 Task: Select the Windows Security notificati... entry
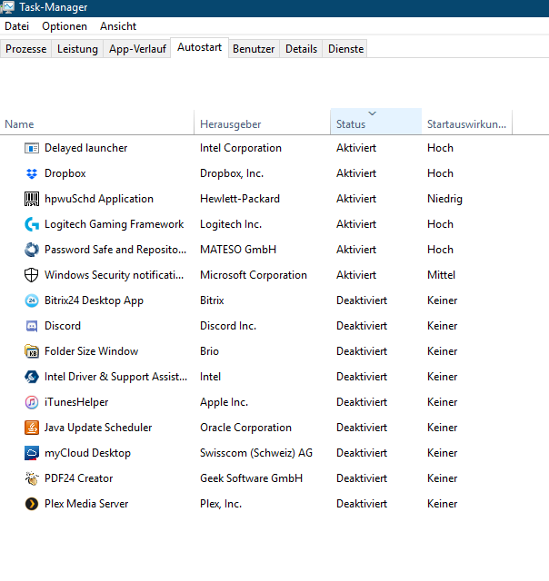[x=115, y=275]
